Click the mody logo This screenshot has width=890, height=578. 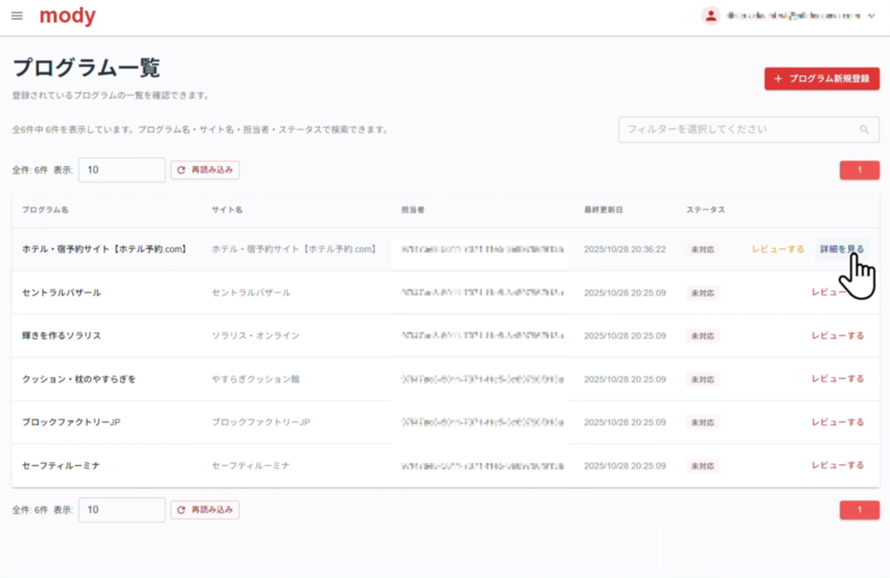click(68, 16)
